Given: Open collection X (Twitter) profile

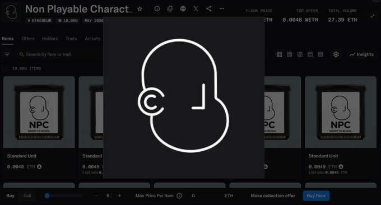Looking at the screenshot, I should point(196,9).
